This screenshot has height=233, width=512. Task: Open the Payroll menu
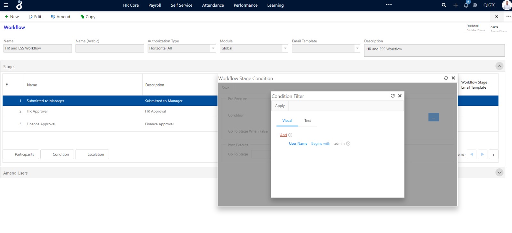coord(155,5)
